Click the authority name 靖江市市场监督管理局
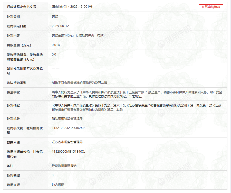The width and height of the screenshot is (231, 193). coord(67,118)
